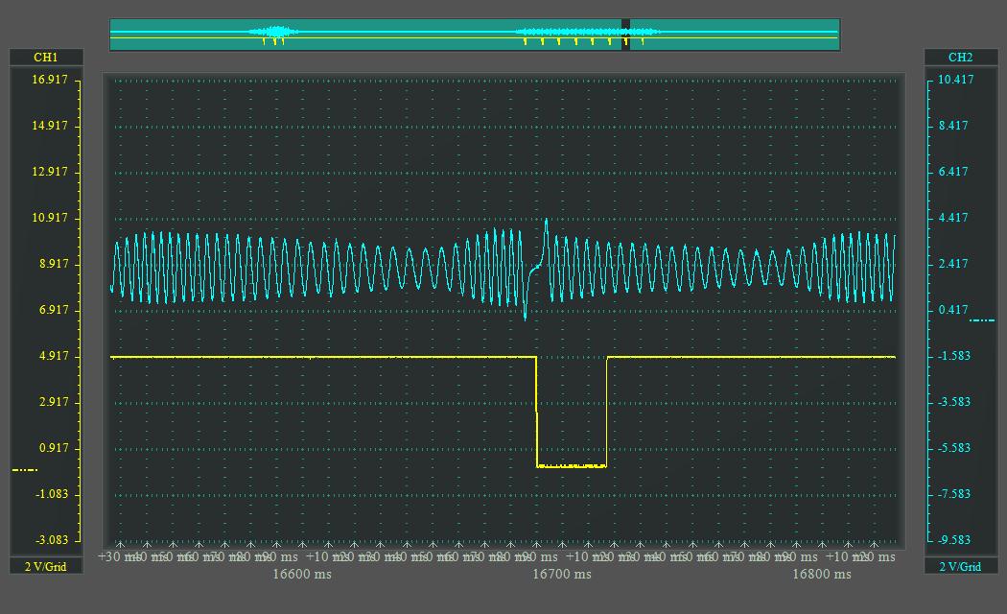Click the low section of yellow pulse
Viewport: 1007px width, 614px height.
(572, 466)
